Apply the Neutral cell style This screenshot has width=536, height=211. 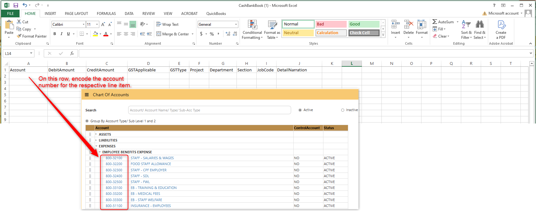click(x=298, y=33)
